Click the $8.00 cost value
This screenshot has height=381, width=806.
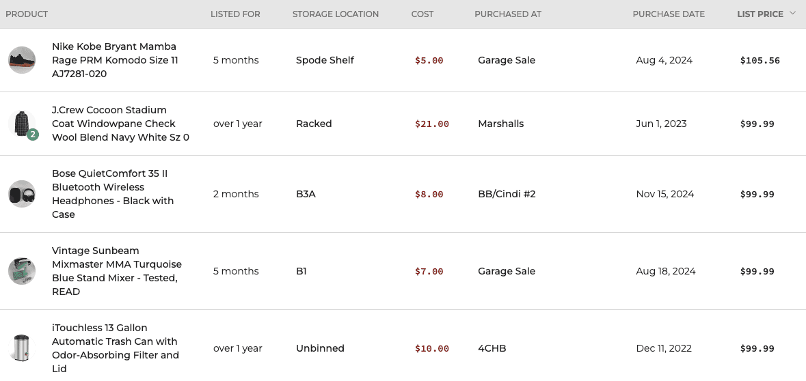pyautogui.click(x=429, y=195)
